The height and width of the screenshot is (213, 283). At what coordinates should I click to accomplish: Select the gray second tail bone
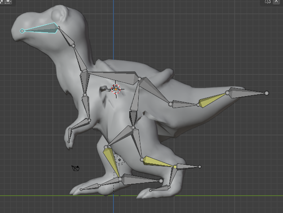(x=184, y=105)
